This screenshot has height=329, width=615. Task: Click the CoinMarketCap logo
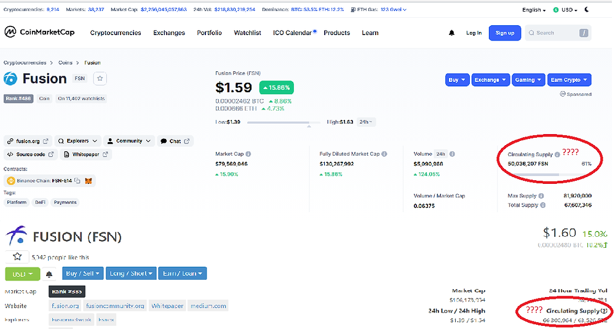[39, 32]
